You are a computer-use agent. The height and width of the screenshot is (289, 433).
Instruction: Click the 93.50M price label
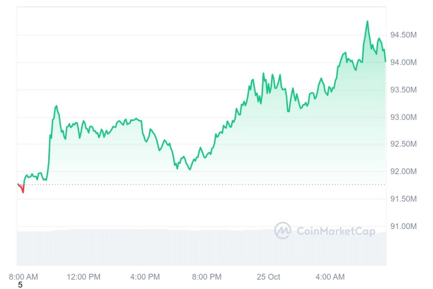403,90
